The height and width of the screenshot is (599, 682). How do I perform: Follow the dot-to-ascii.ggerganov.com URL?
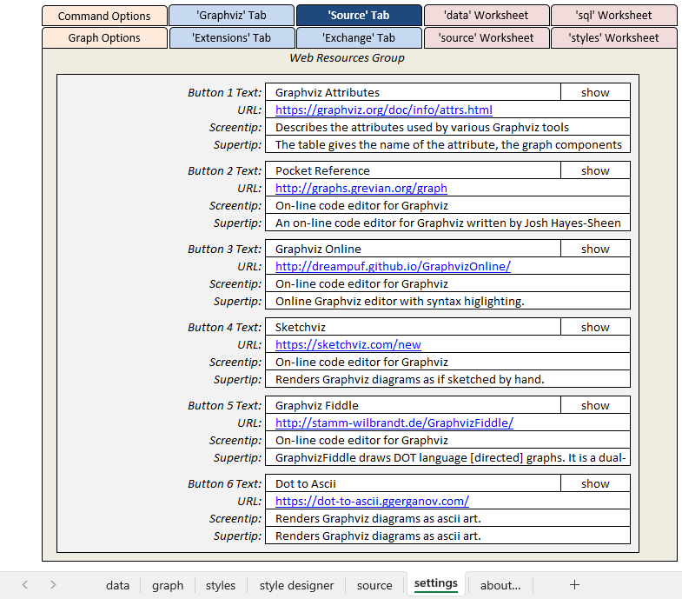pyautogui.click(x=372, y=502)
